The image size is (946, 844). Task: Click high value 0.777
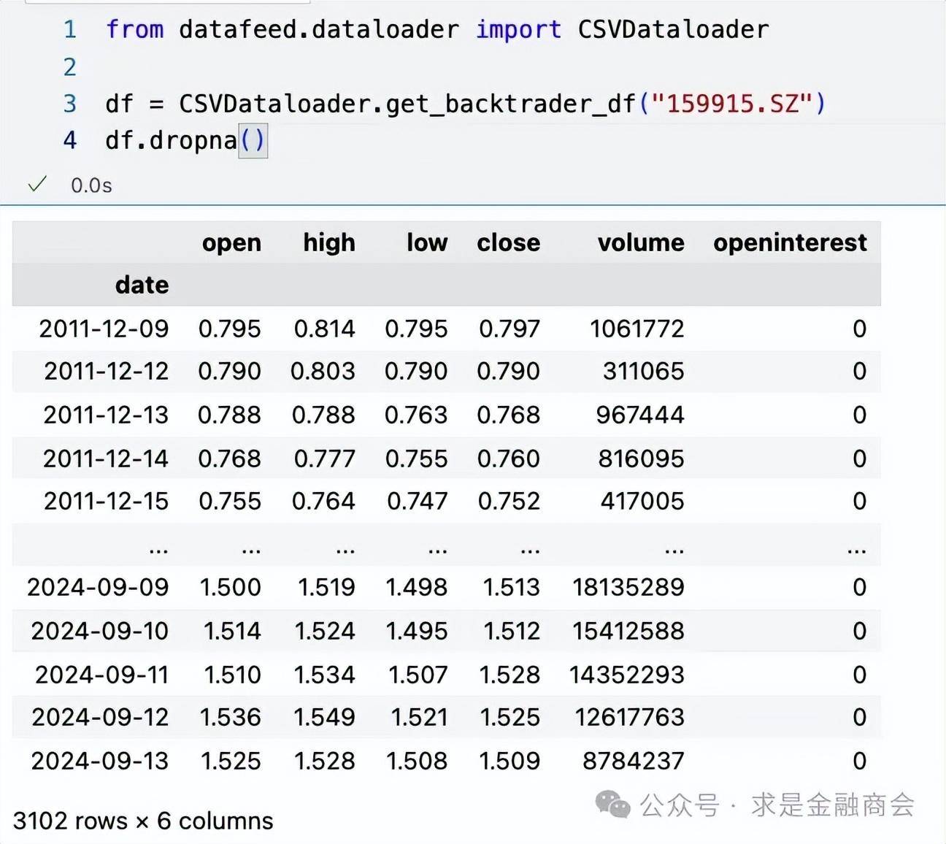coord(324,459)
